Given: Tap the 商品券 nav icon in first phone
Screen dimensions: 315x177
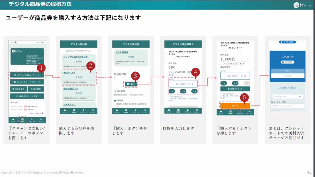Looking at the screenshot, I should pyautogui.click(x=22, y=120).
